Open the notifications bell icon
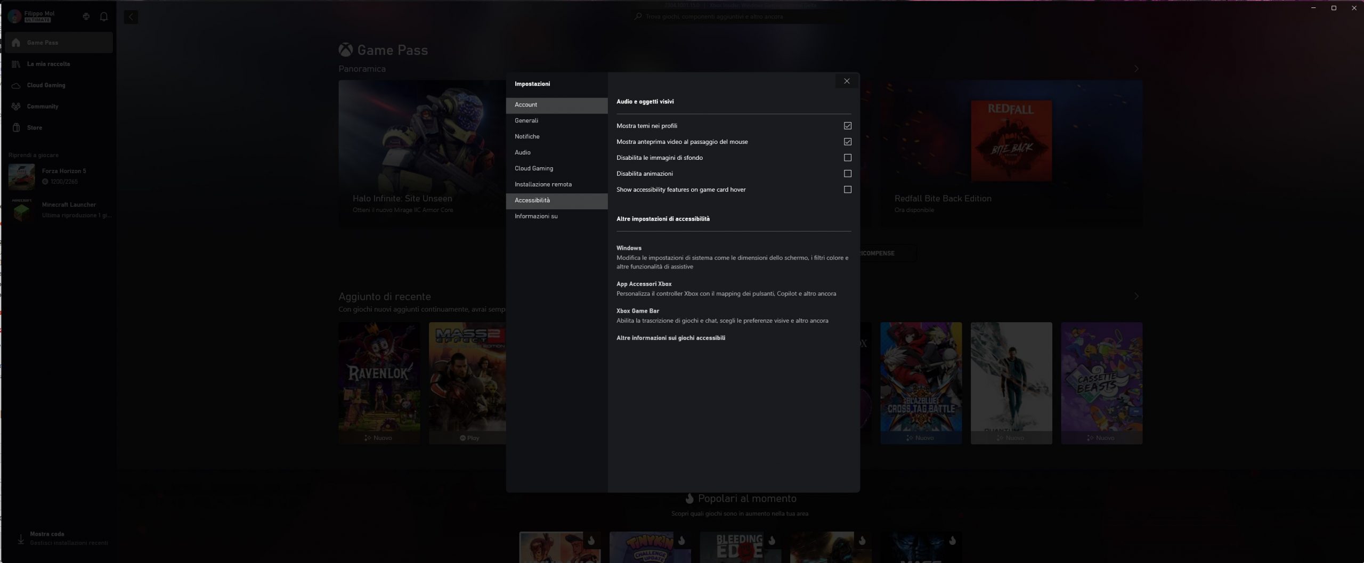Image resolution: width=1364 pixels, height=563 pixels. click(104, 17)
